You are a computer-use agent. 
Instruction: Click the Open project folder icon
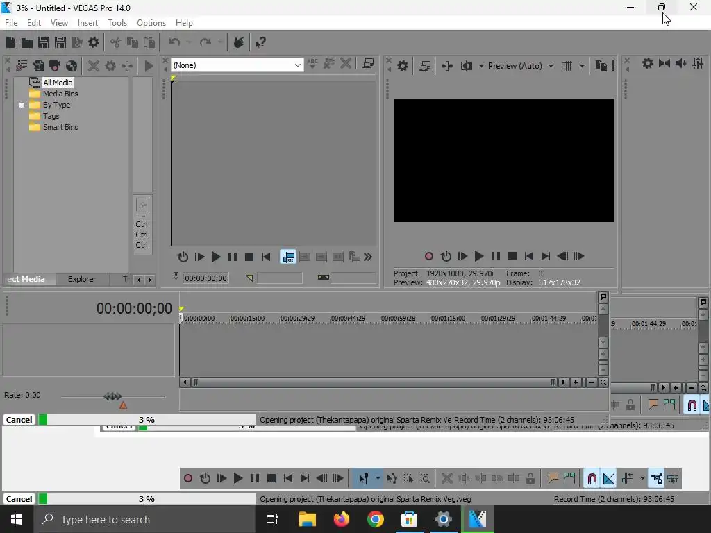[x=27, y=42]
